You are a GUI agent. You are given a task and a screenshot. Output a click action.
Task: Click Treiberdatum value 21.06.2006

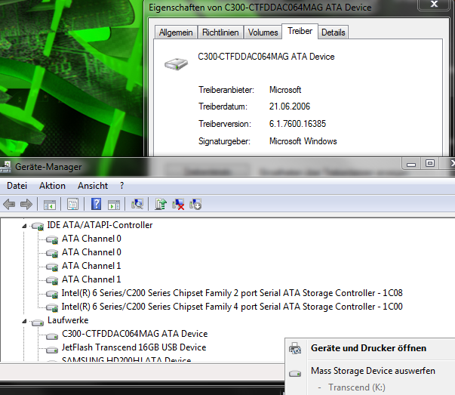[x=290, y=106]
